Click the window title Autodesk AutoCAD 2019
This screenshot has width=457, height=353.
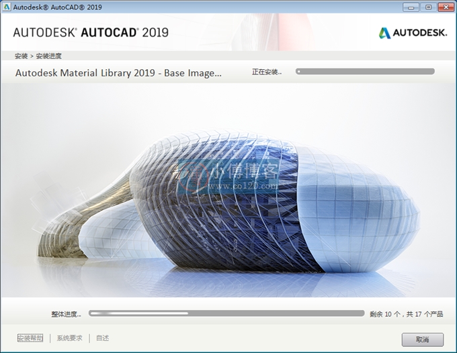click(57, 7)
